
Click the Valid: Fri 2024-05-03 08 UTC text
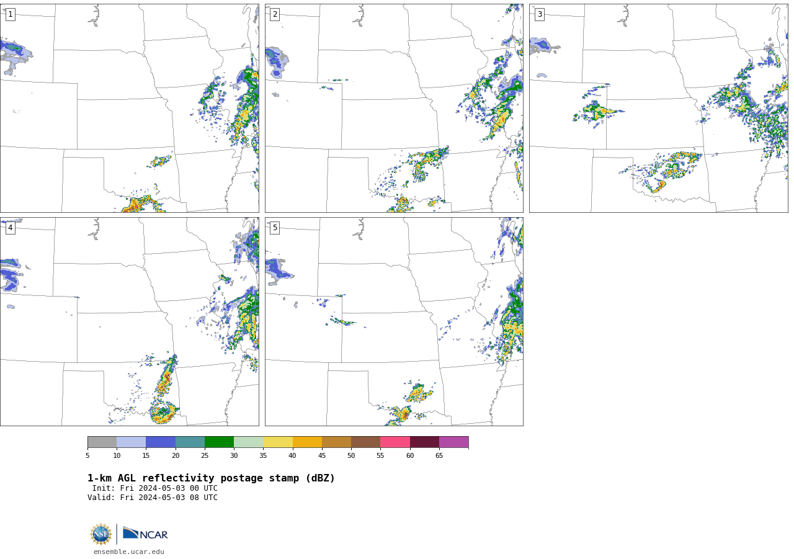pyautogui.click(x=153, y=498)
